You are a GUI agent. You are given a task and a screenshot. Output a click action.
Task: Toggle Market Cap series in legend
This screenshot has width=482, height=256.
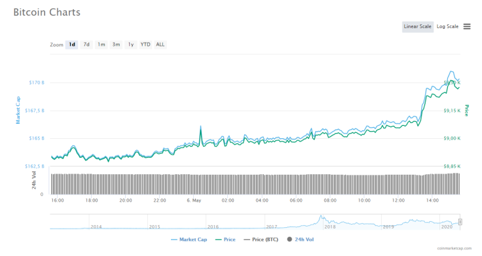click(x=189, y=240)
